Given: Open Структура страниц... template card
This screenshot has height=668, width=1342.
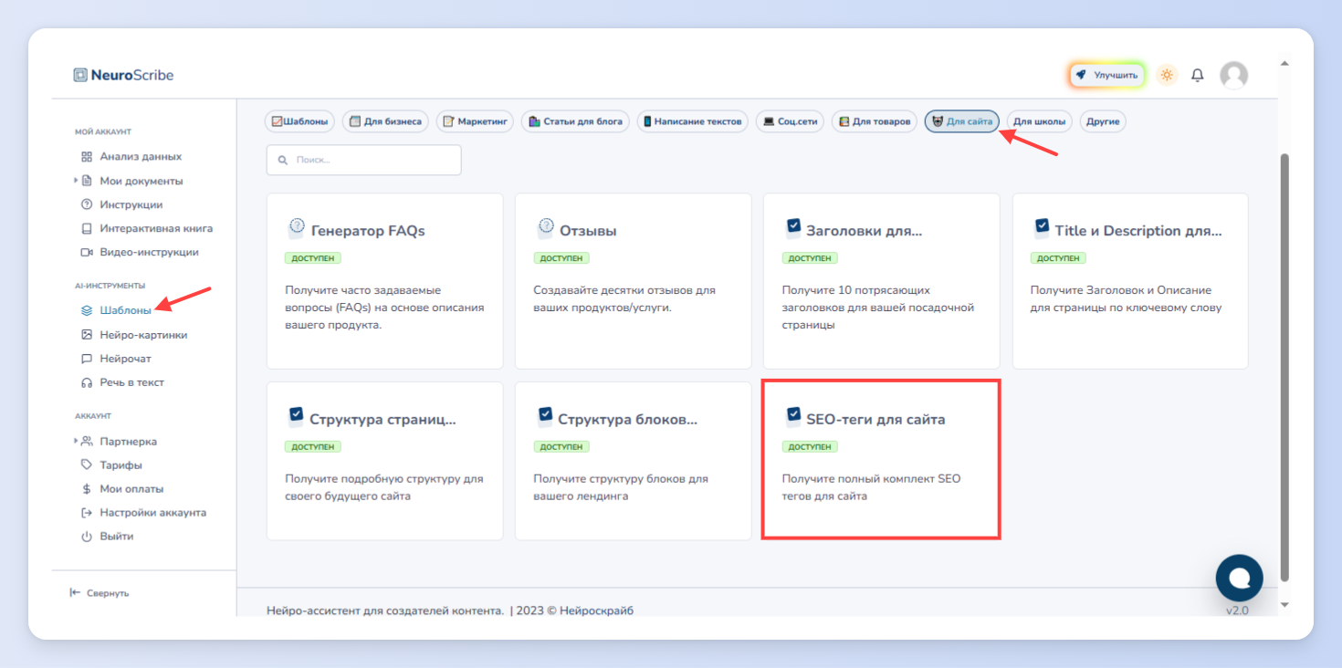Looking at the screenshot, I should (384, 461).
